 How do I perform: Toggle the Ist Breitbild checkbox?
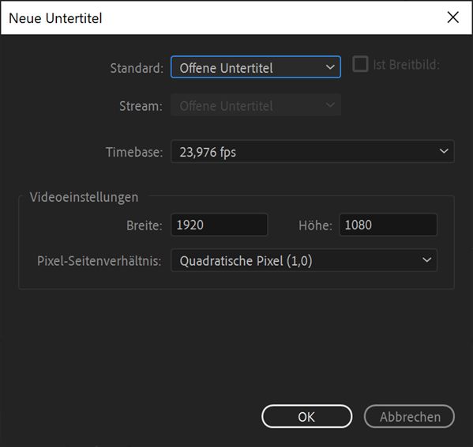pos(360,64)
